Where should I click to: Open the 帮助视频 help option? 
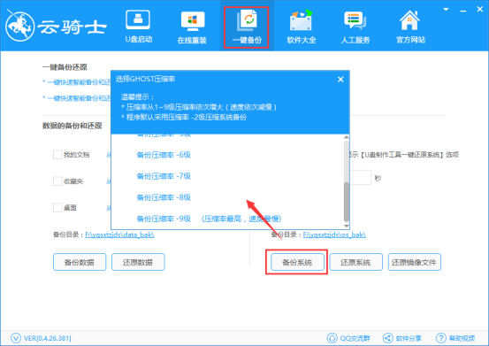click(x=455, y=338)
